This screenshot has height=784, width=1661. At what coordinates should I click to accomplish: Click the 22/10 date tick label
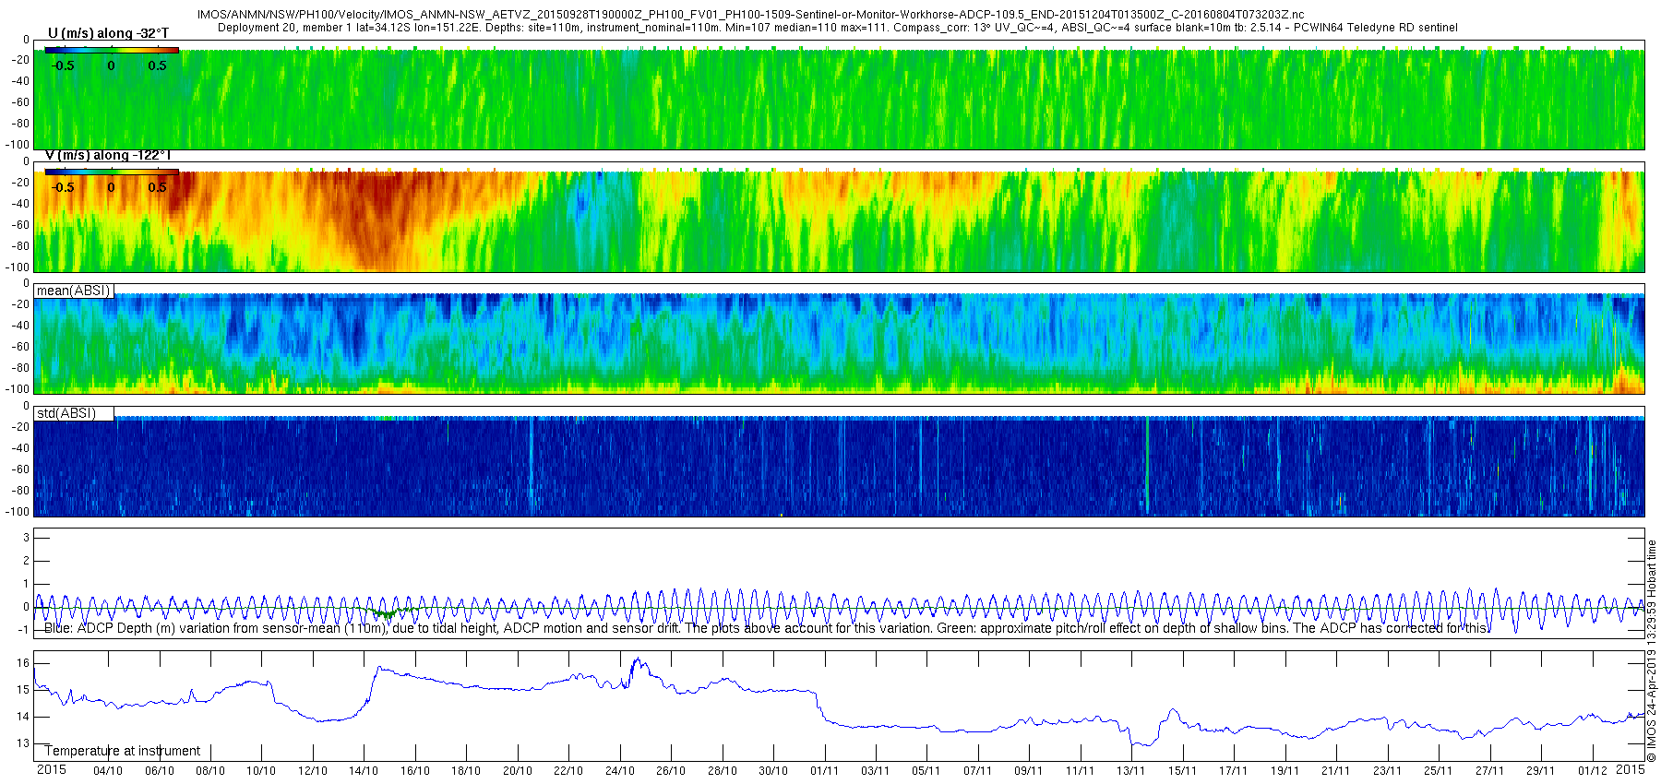568,771
